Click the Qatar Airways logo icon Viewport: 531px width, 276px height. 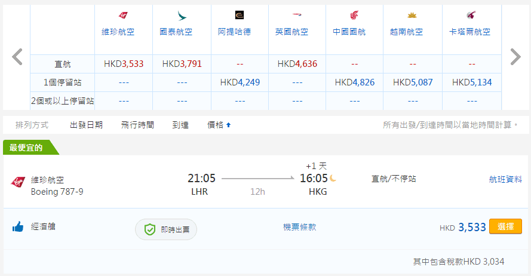point(471,15)
